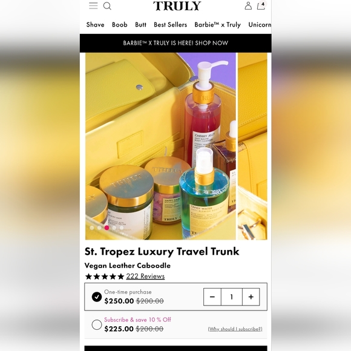Viewport: 351px width, 351px height.
Task: Open the search magnifier icon
Action: (107, 6)
